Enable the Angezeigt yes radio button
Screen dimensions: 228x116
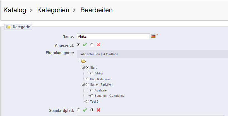point(78,45)
